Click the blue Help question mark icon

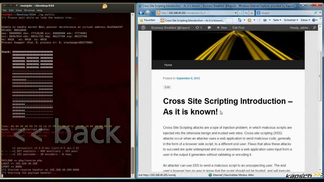point(314,20)
